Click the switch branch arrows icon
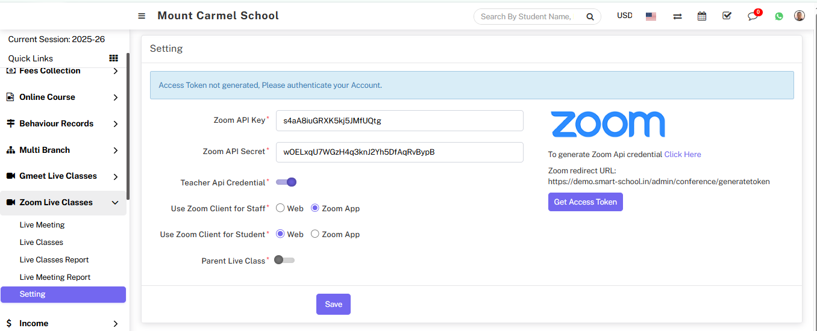The image size is (817, 331). tap(677, 16)
